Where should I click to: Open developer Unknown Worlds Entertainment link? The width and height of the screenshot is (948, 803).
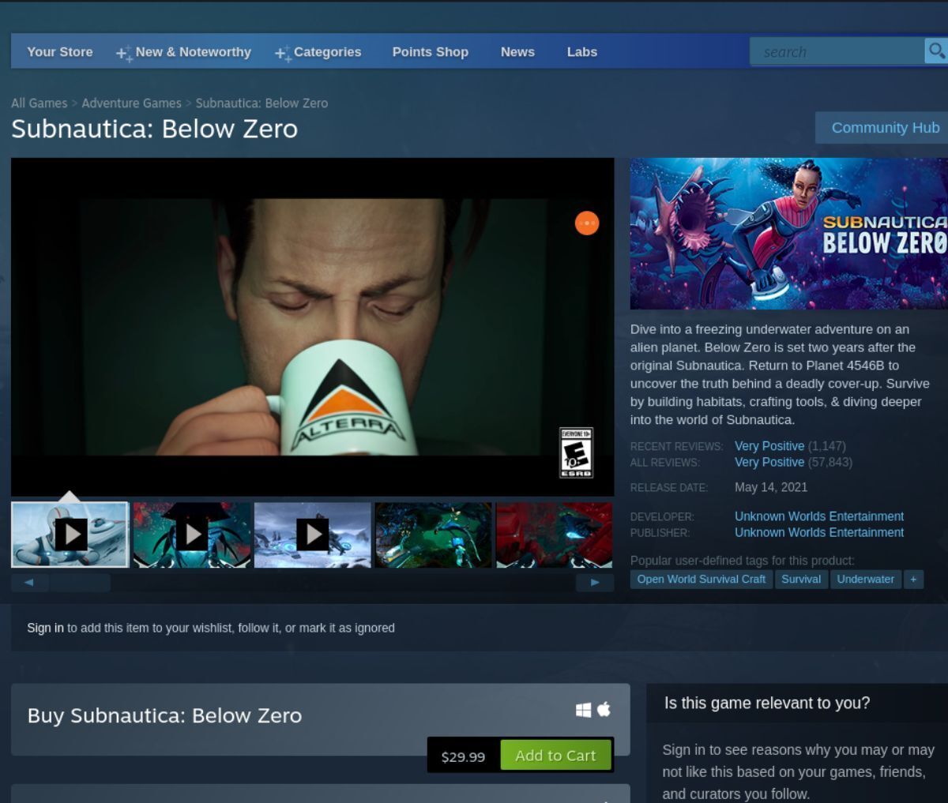[819, 516]
